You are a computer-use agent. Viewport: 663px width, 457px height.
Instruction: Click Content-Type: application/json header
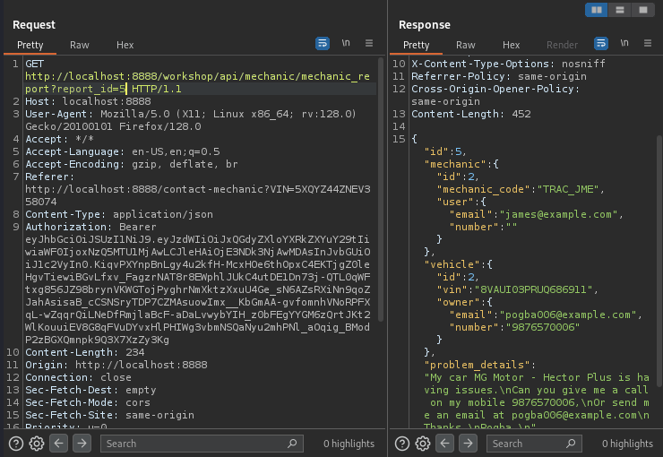tap(119, 214)
